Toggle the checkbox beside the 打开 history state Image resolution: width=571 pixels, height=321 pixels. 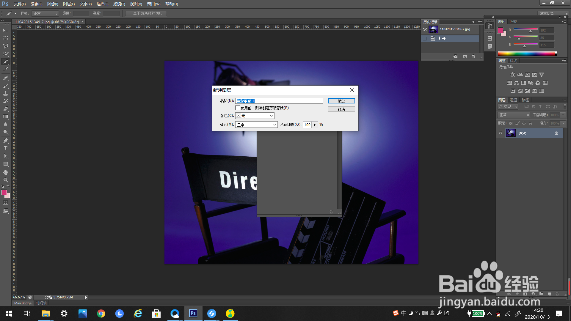425,39
